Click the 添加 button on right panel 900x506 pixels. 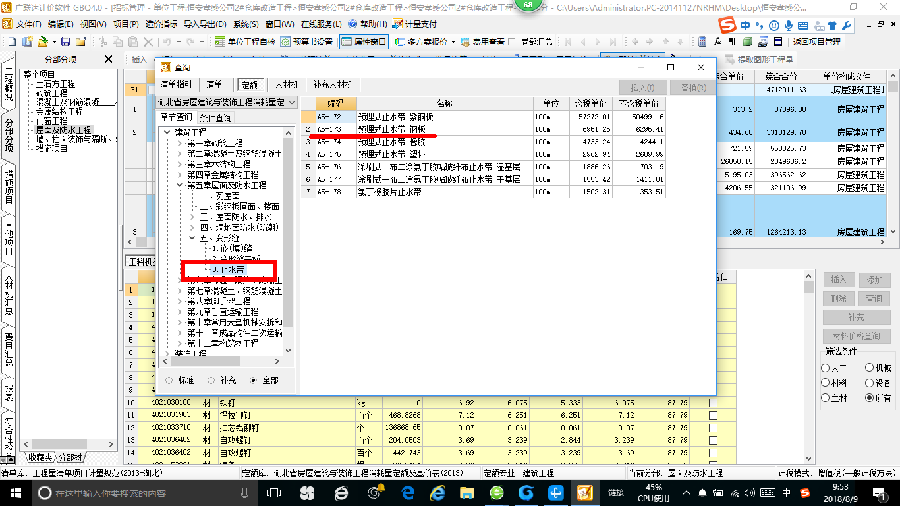[874, 280]
